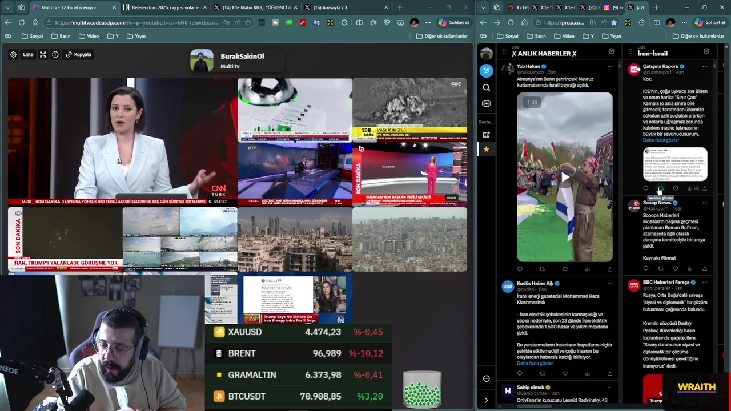
Task: Click the GRAMALTIN price row
Action: 298,375
